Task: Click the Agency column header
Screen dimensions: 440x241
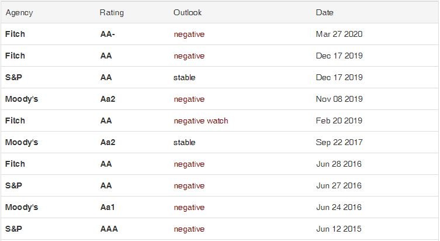Action: (x=19, y=12)
